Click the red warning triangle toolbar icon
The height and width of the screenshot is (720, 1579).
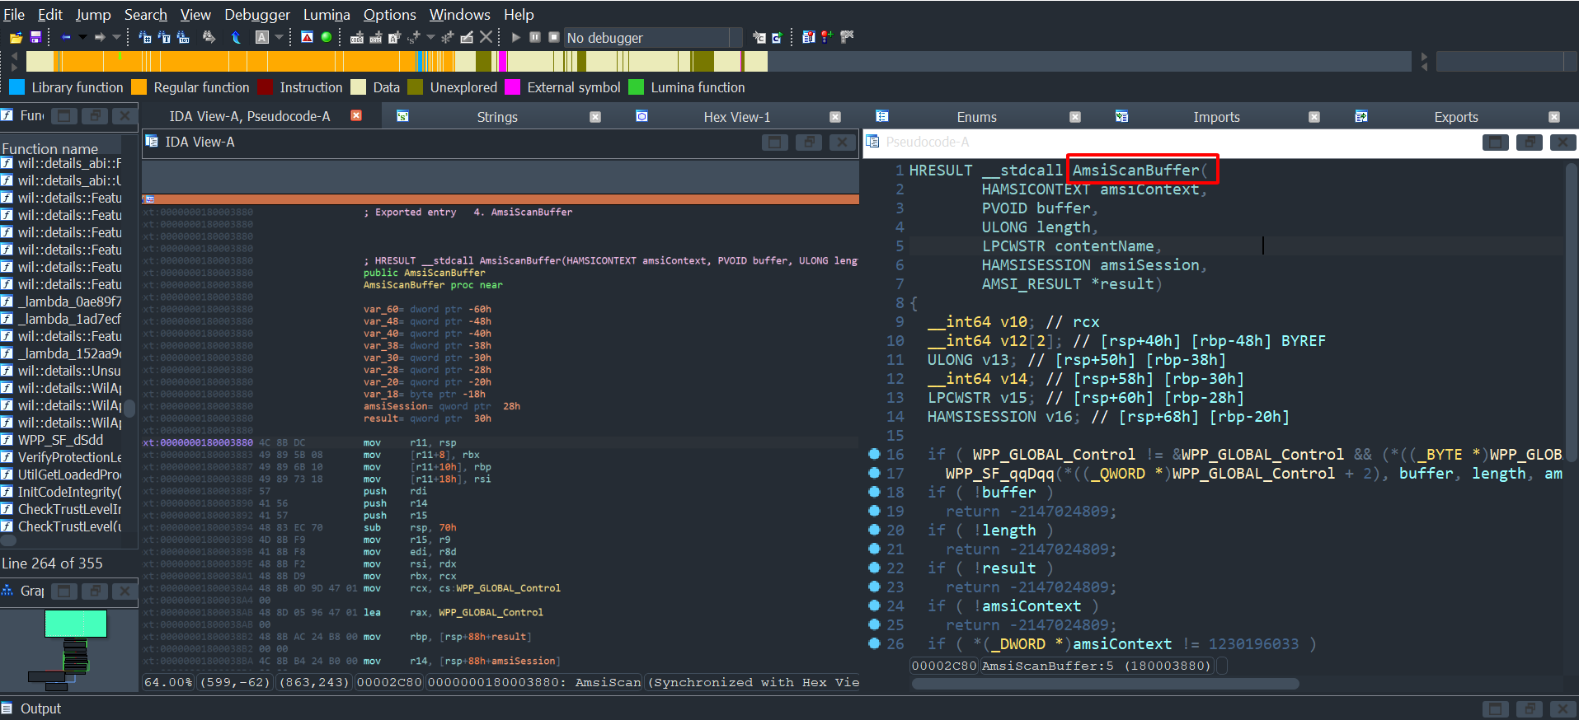307,37
